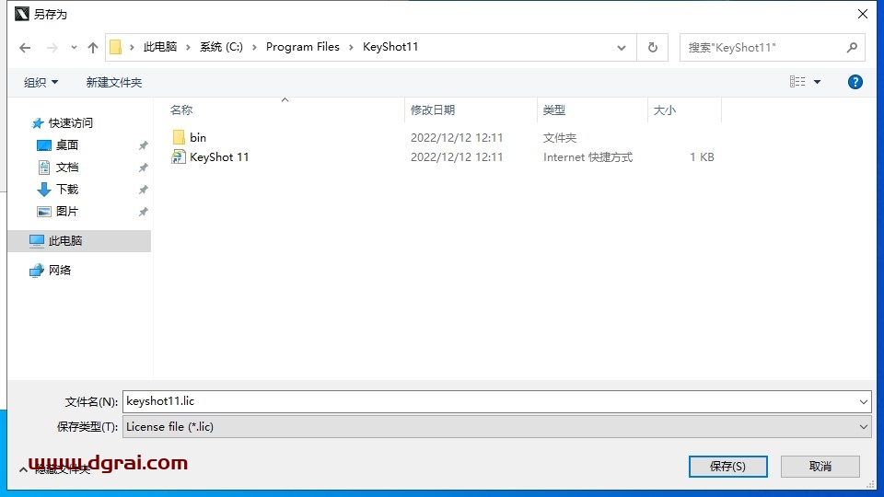Open the file name dropdown arrow
Image resolution: width=884 pixels, height=497 pixels.
(x=863, y=402)
